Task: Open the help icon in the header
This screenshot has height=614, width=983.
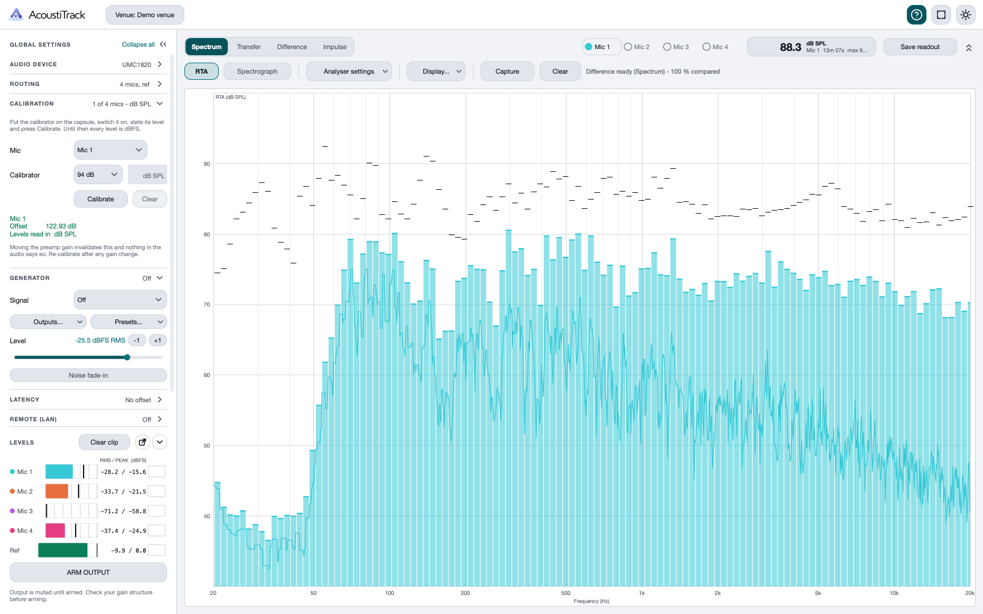Action: coord(917,15)
